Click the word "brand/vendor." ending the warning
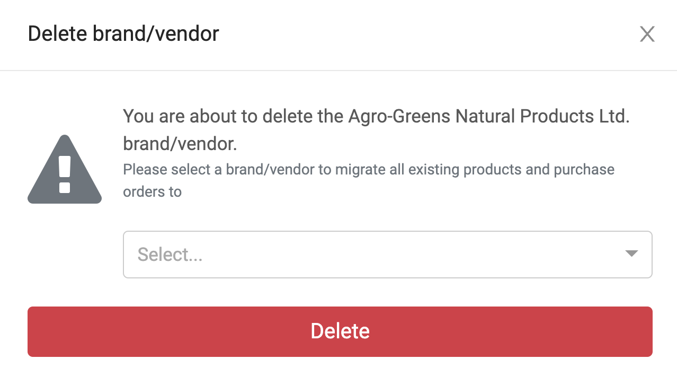677x385 pixels. (180, 144)
